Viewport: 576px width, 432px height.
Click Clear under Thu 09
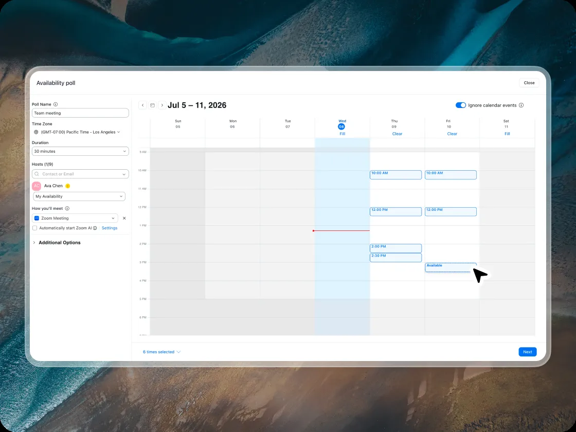(x=397, y=134)
